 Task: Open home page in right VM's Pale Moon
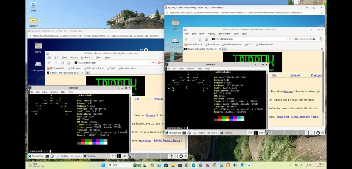coord(206,39)
